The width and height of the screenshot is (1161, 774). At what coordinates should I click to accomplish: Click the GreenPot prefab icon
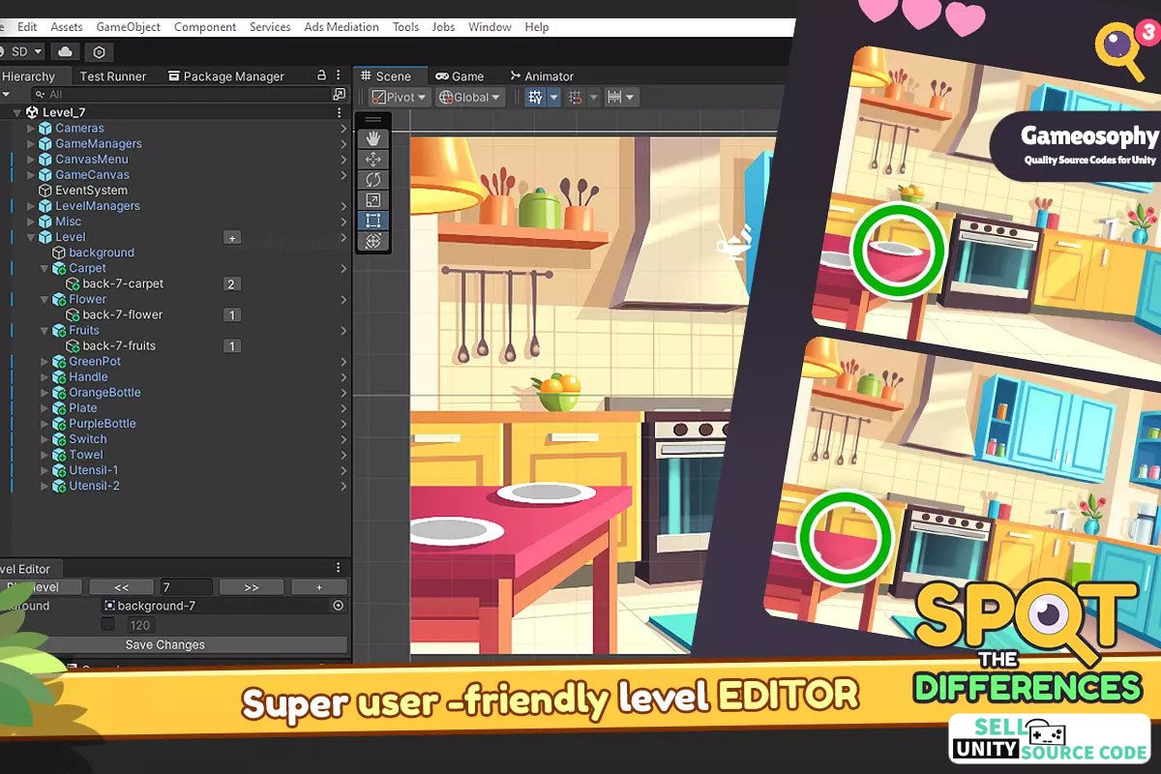click(x=58, y=362)
